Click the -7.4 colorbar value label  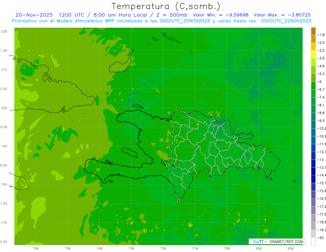(x=321, y=97)
